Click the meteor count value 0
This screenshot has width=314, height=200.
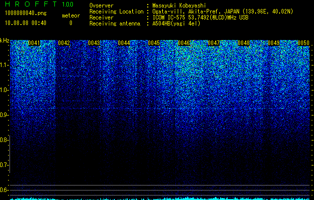coord(71,23)
